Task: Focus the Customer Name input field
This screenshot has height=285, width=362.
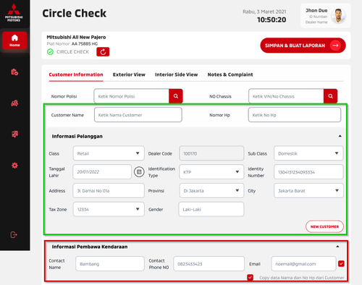Action: tap(138, 115)
